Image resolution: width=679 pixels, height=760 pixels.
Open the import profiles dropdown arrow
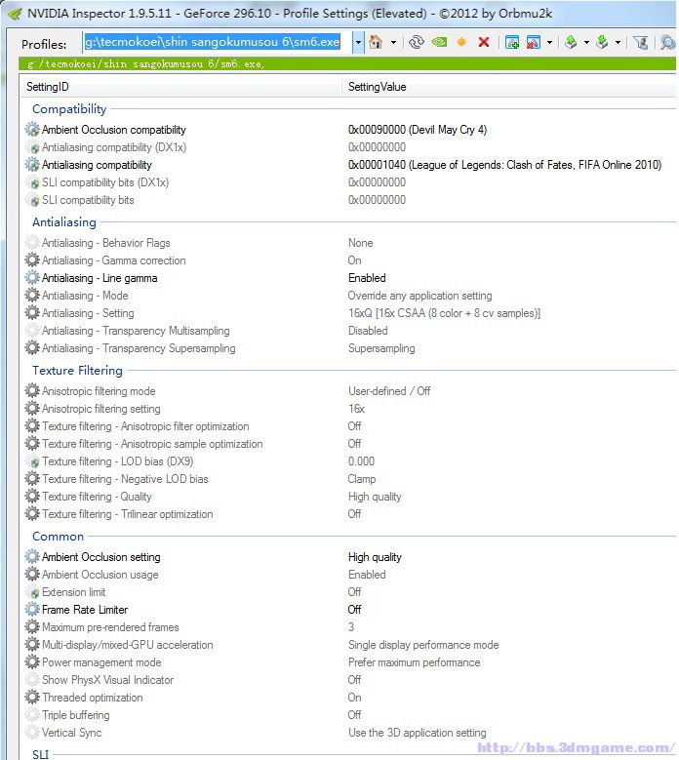tap(618, 43)
